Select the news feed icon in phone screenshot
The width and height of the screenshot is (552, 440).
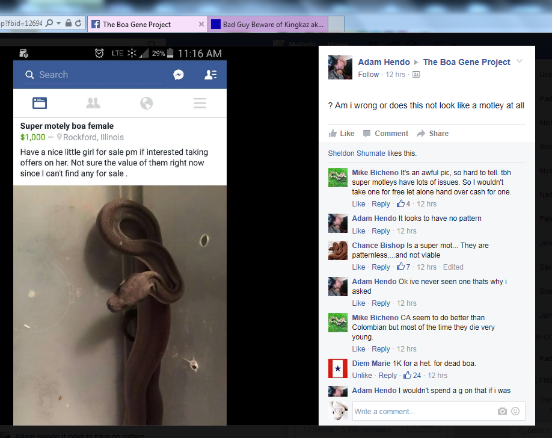(40, 103)
